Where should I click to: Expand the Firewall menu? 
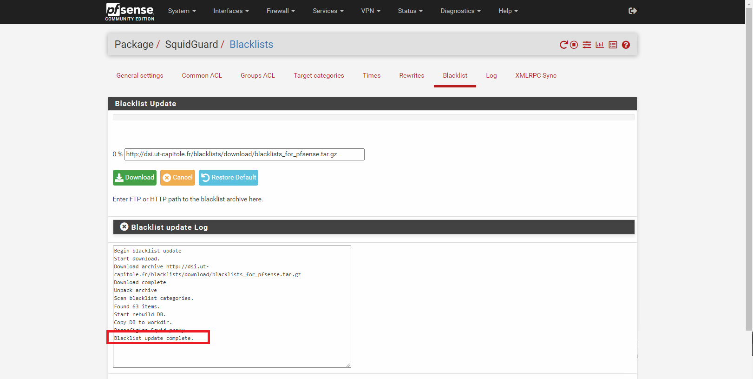click(x=281, y=11)
